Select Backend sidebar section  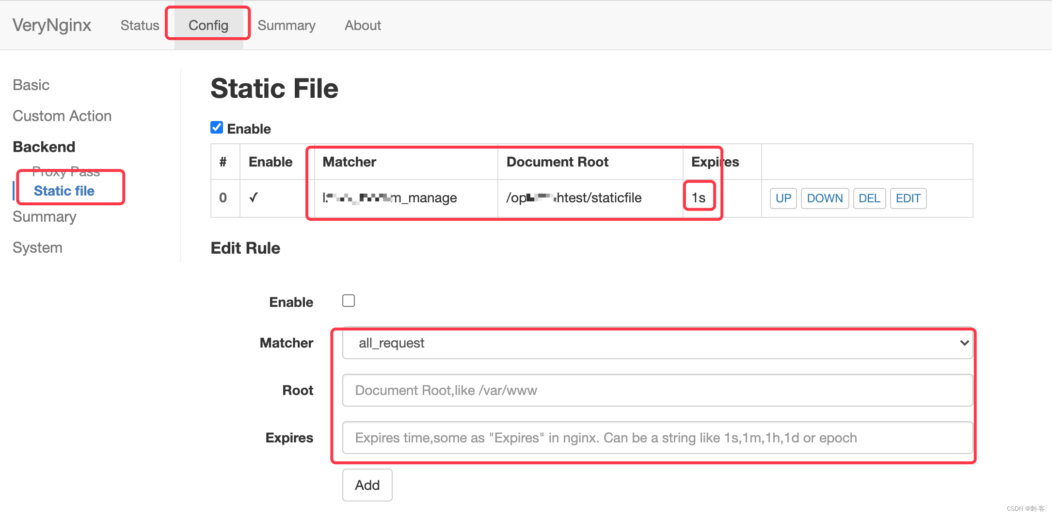(x=44, y=147)
